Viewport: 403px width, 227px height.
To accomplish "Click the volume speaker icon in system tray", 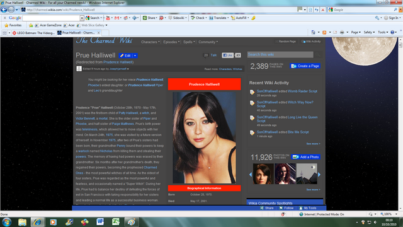I will [375, 222].
